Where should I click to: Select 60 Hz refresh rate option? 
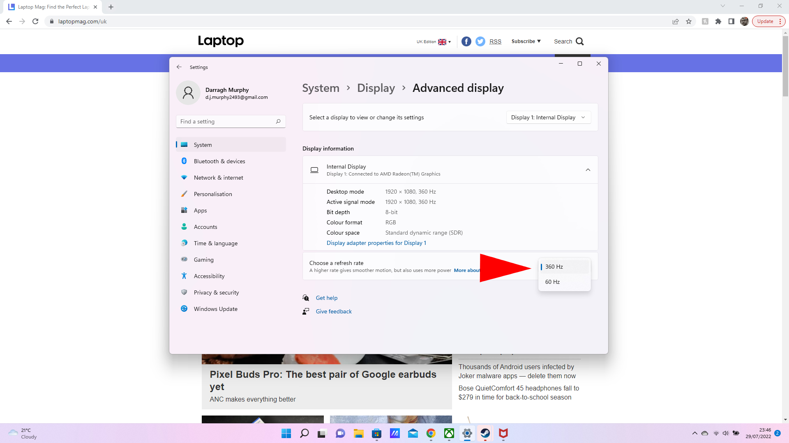pyautogui.click(x=563, y=281)
